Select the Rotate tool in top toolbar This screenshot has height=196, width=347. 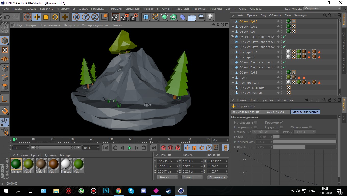click(55, 17)
